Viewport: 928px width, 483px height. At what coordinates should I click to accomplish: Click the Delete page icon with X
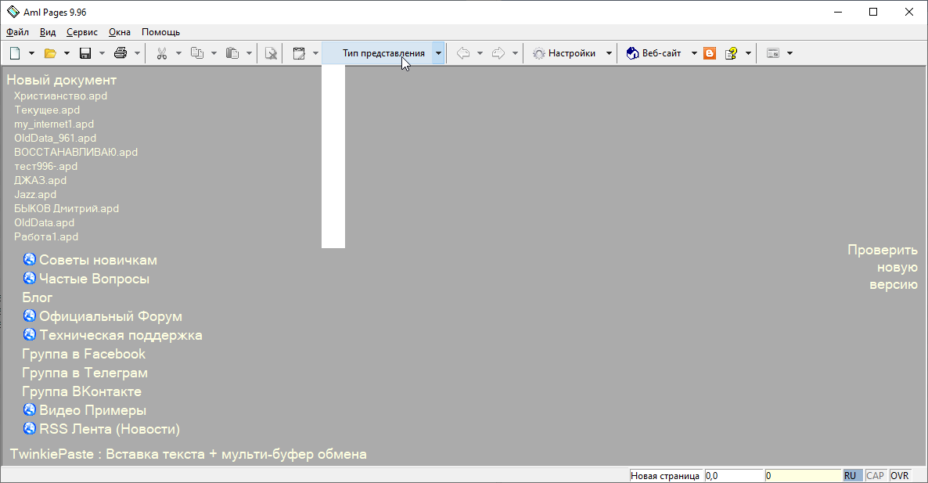271,53
